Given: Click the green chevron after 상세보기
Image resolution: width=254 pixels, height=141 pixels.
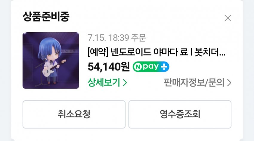Looking at the screenshot, I should (125, 83).
